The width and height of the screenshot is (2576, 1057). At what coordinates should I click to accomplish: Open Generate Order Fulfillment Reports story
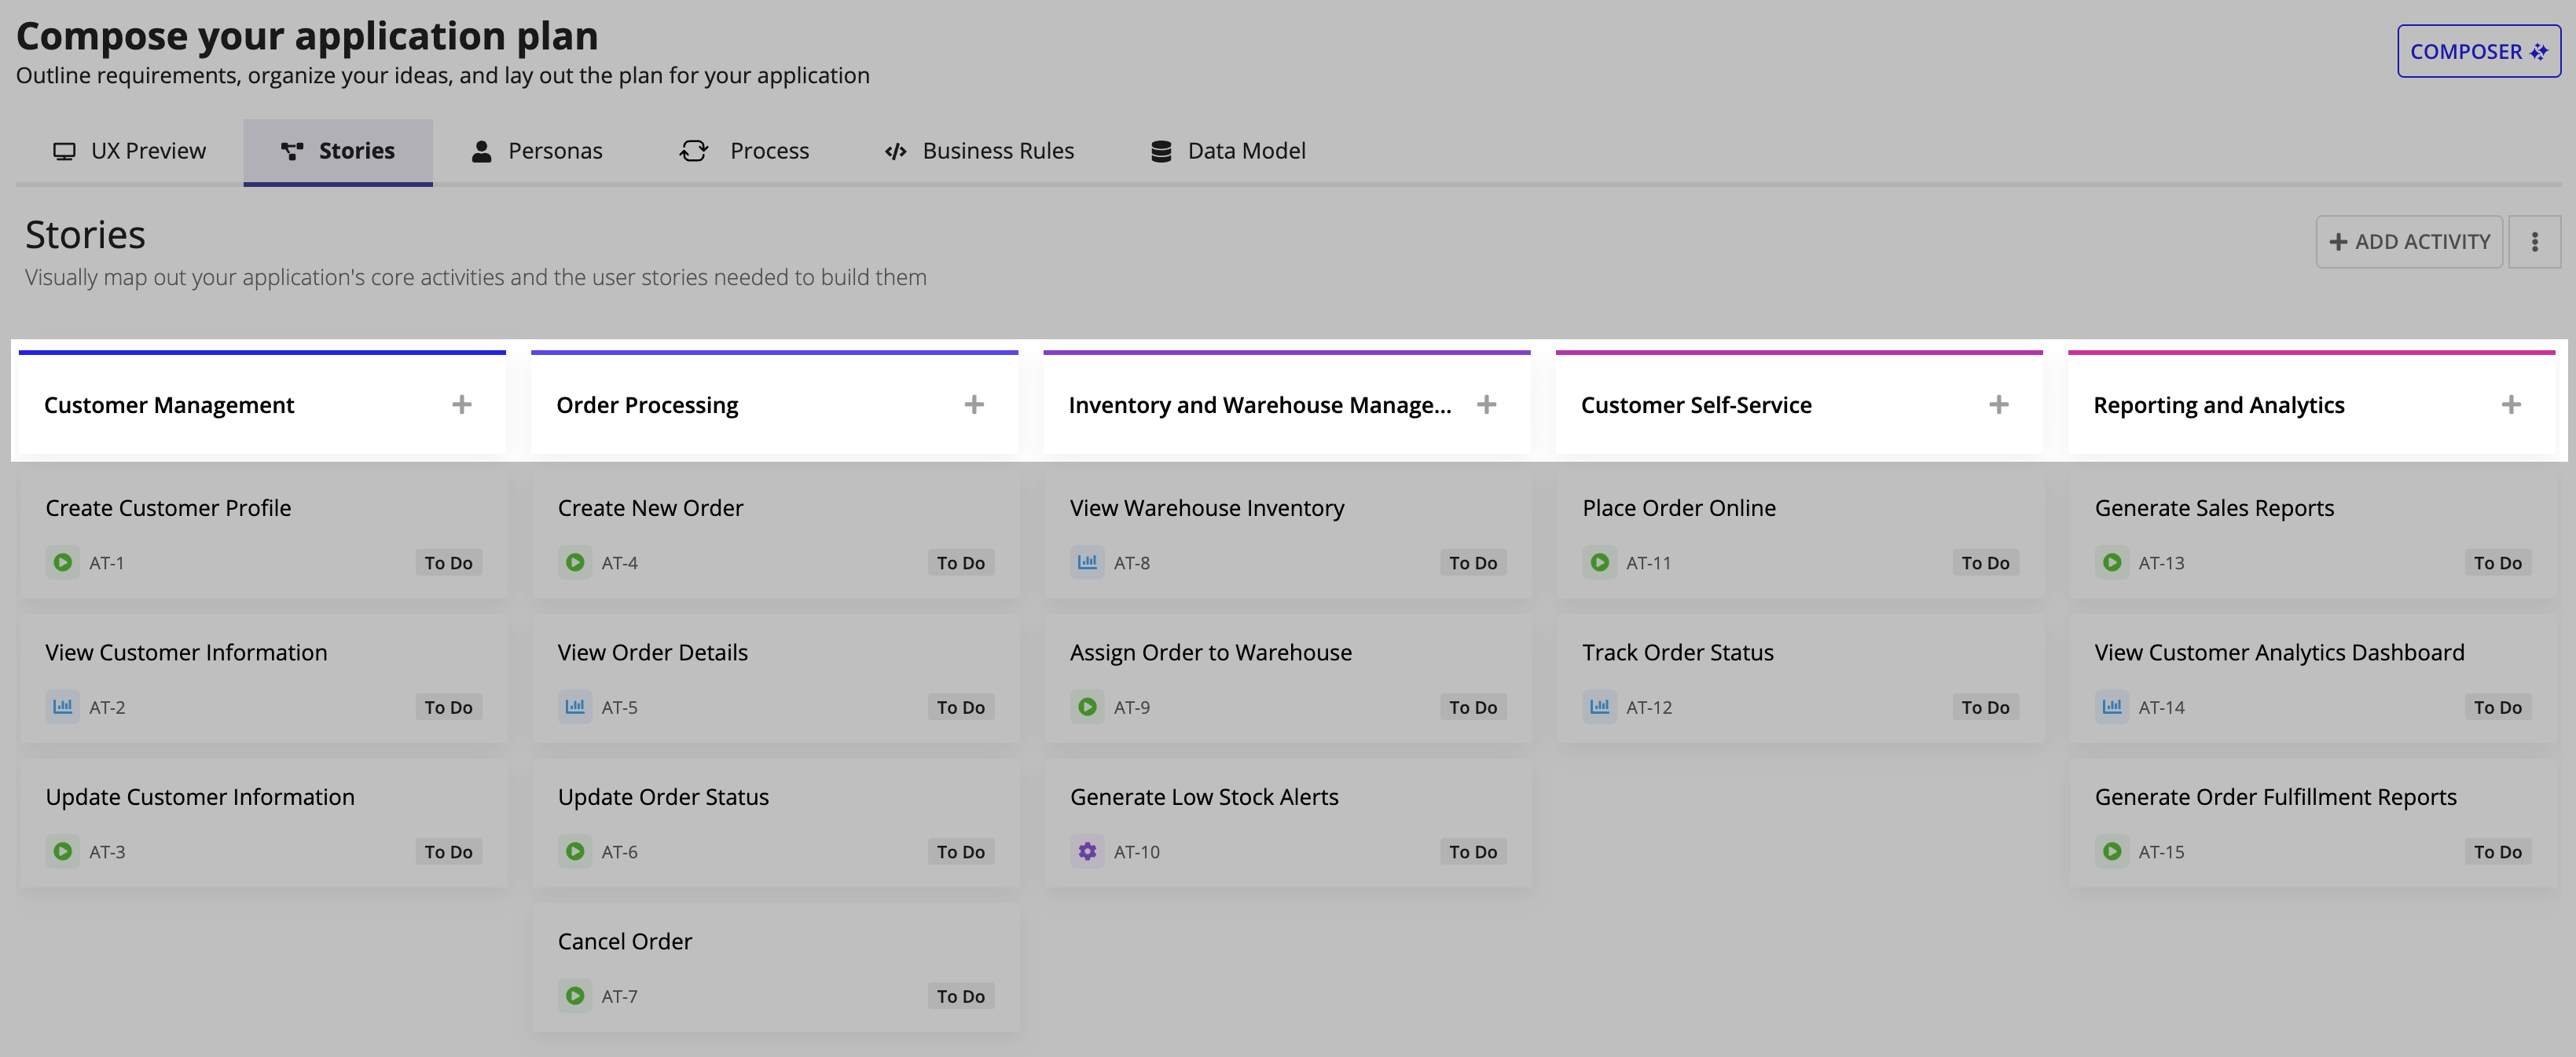coord(2313,823)
